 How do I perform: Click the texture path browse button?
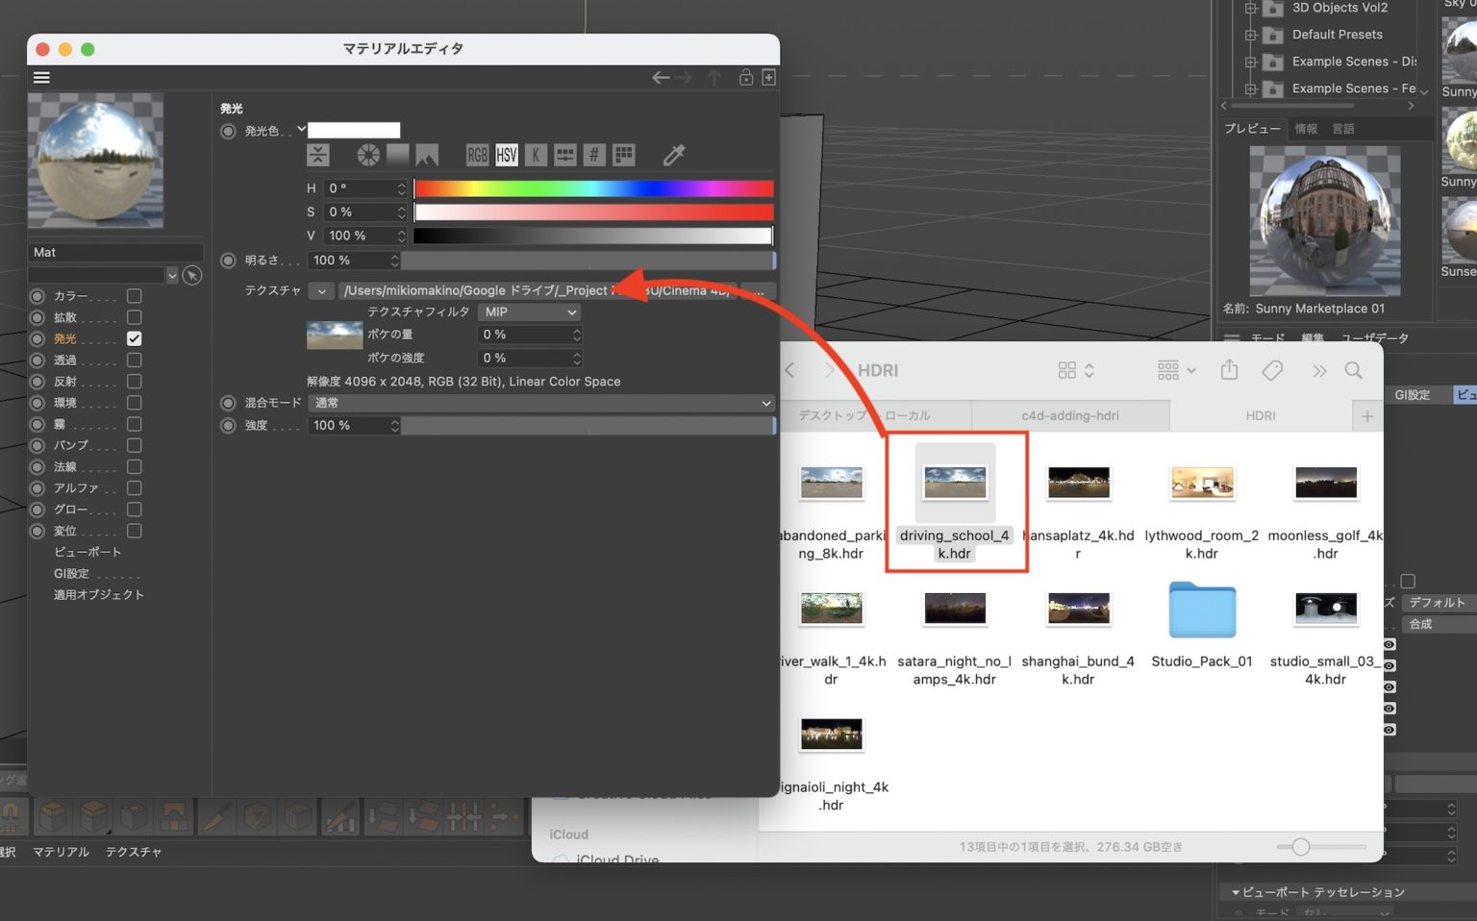(x=759, y=290)
